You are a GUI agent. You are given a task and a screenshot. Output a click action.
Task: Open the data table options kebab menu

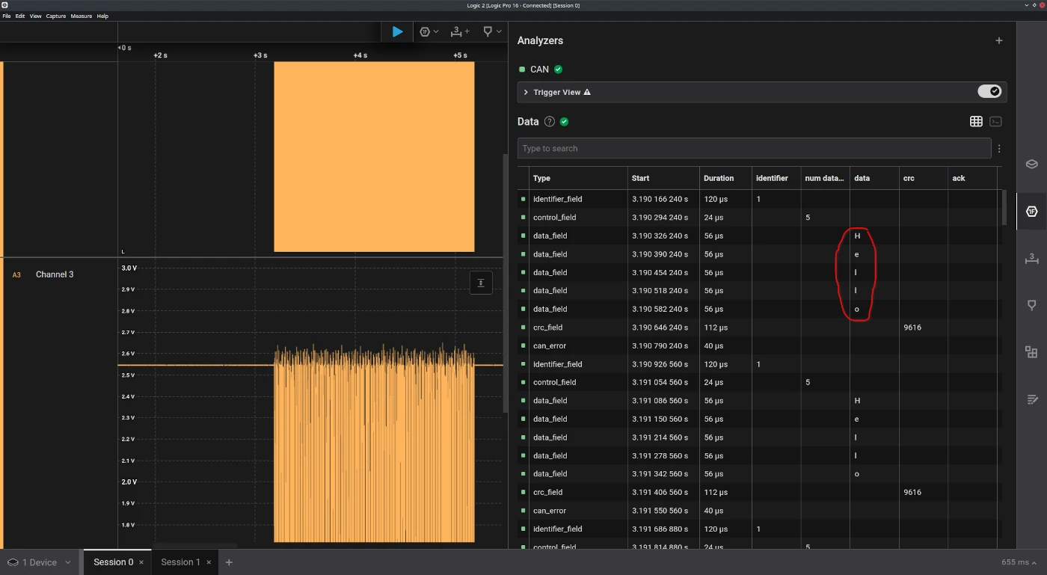point(999,149)
